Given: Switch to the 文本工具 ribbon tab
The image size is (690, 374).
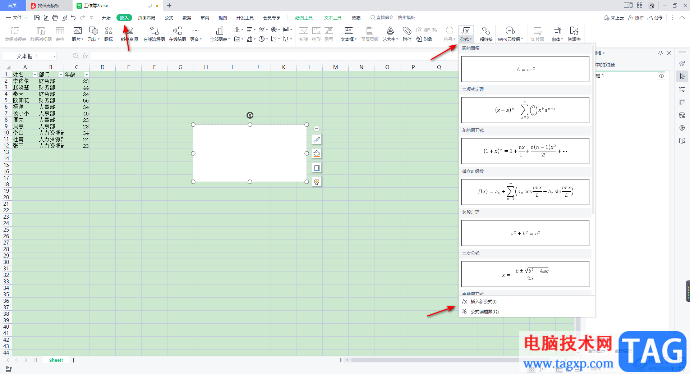Looking at the screenshot, I should [333, 18].
